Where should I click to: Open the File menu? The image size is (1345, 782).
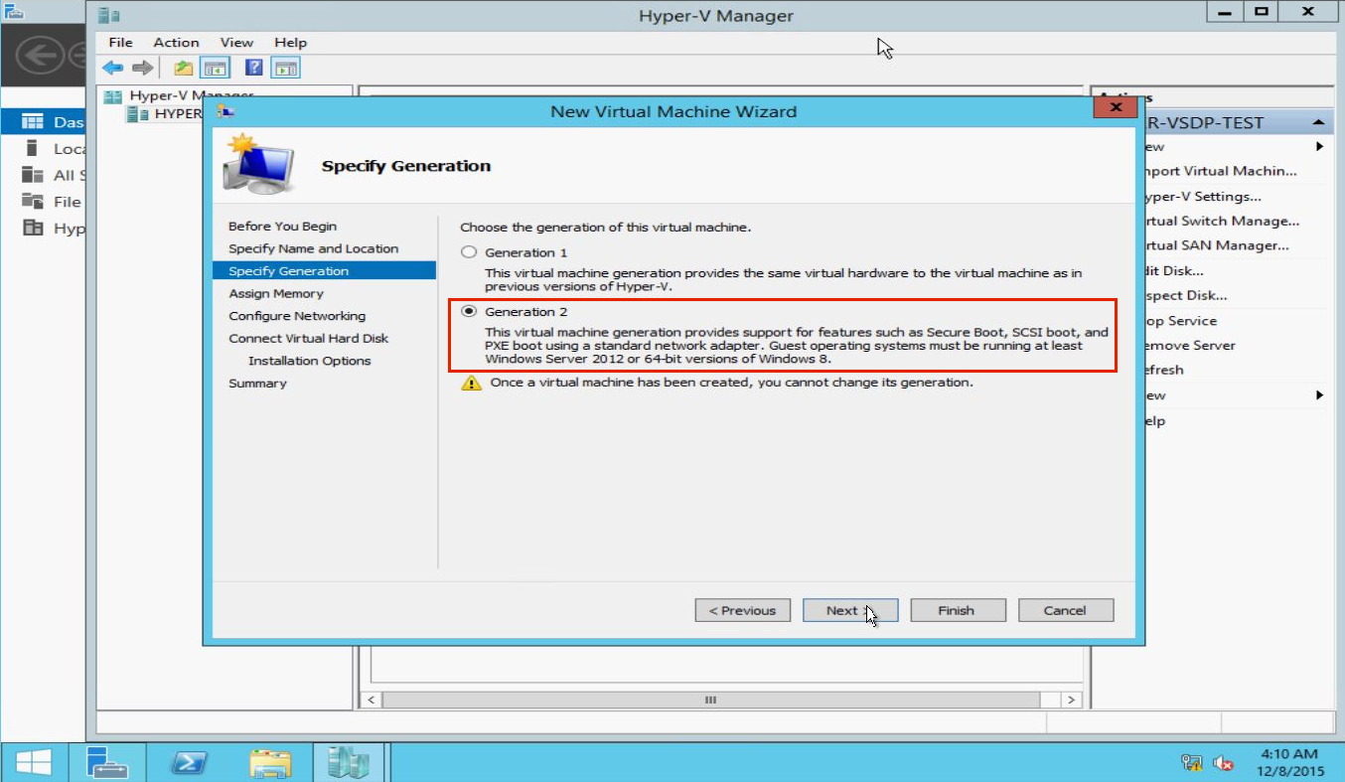pos(120,43)
